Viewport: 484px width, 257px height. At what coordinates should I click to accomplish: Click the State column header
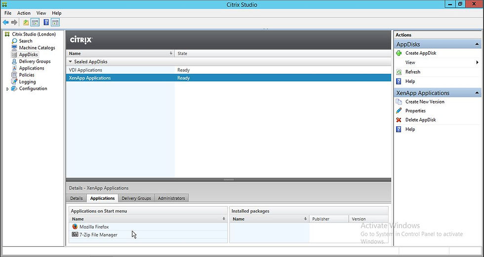[x=282, y=53]
